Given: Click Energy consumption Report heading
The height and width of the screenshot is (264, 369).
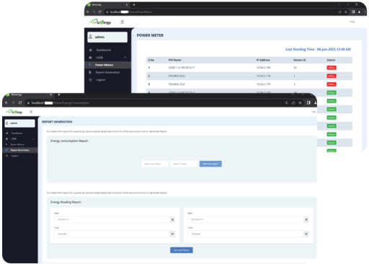Looking at the screenshot, I should (69, 141).
